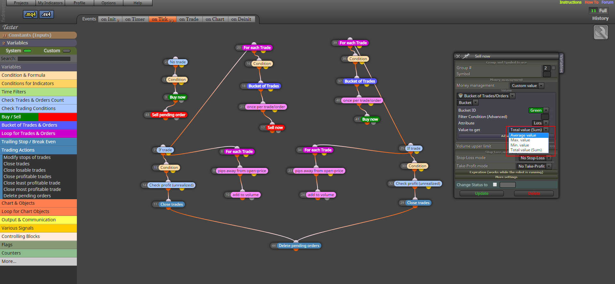This screenshot has height=284, width=615.
Task: Open the Bucket type dropdown
Action: [x=468, y=103]
